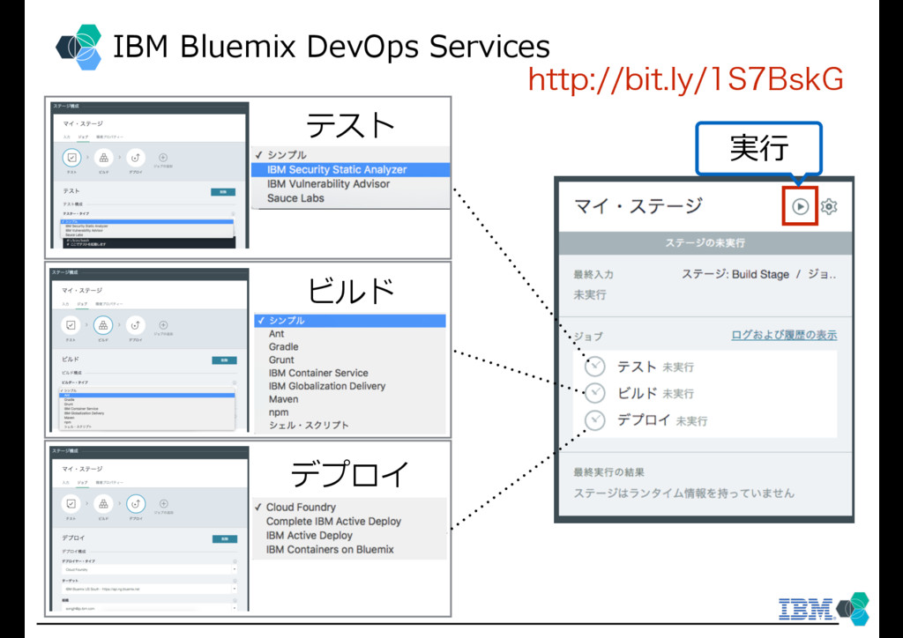Choose IBM Active Deploy in enlarged deployer list
Screen dimensions: 903x638
point(349,535)
